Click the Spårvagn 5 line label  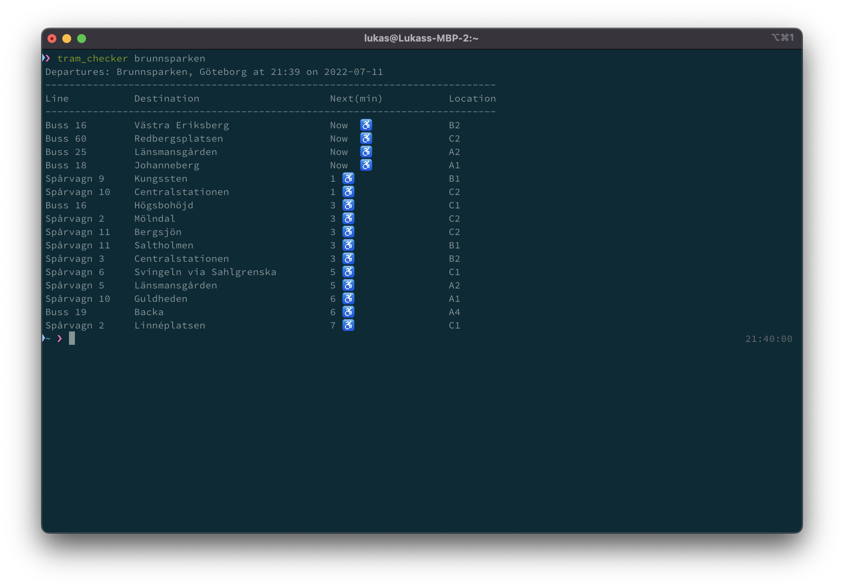(75, 285)
